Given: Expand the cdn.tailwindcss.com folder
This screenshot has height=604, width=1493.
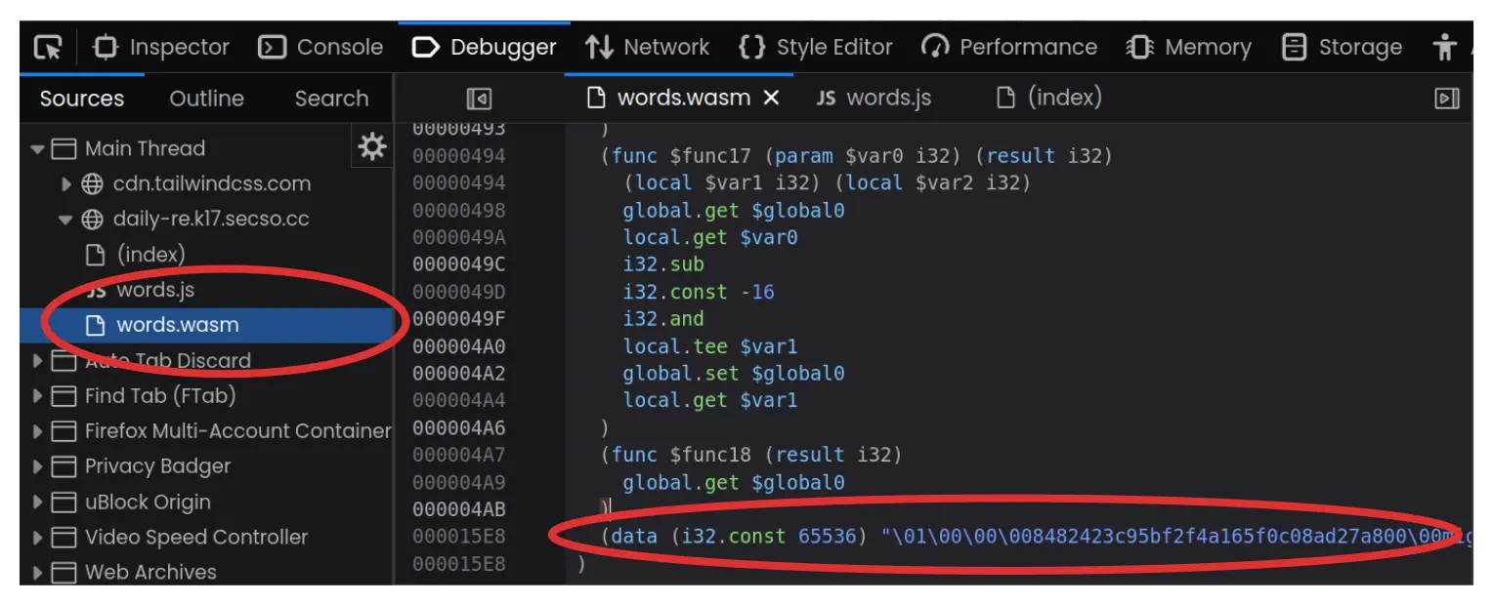Looking at the screenshot, I should pyautogui.click(x=66, y=184).
